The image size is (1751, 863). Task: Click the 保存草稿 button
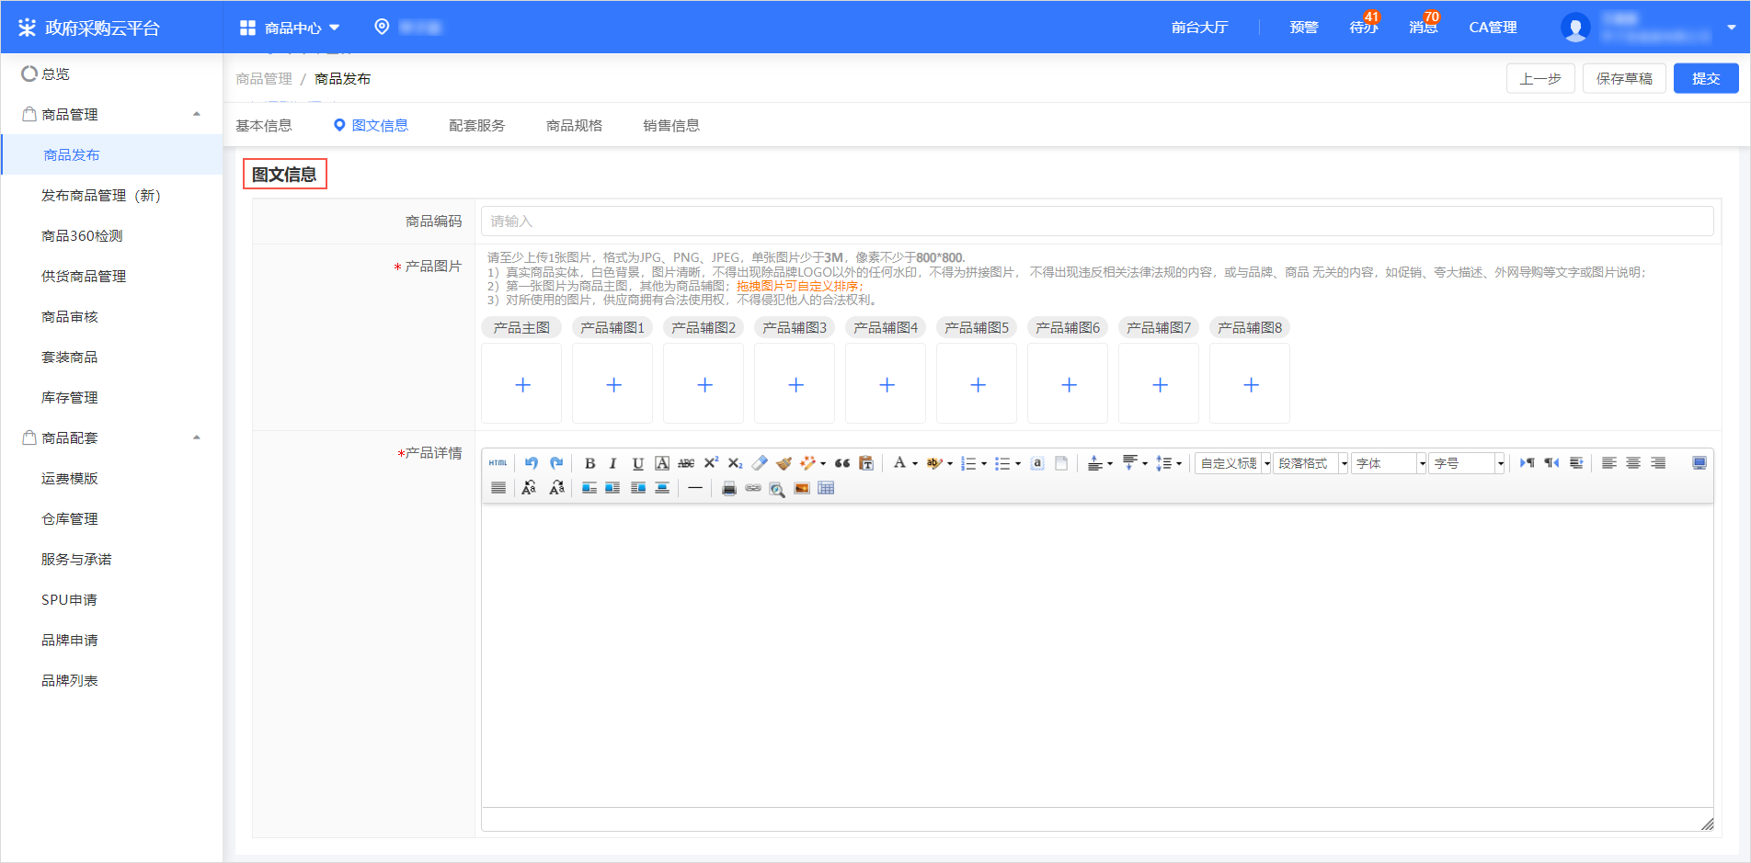coord(1624,78)
